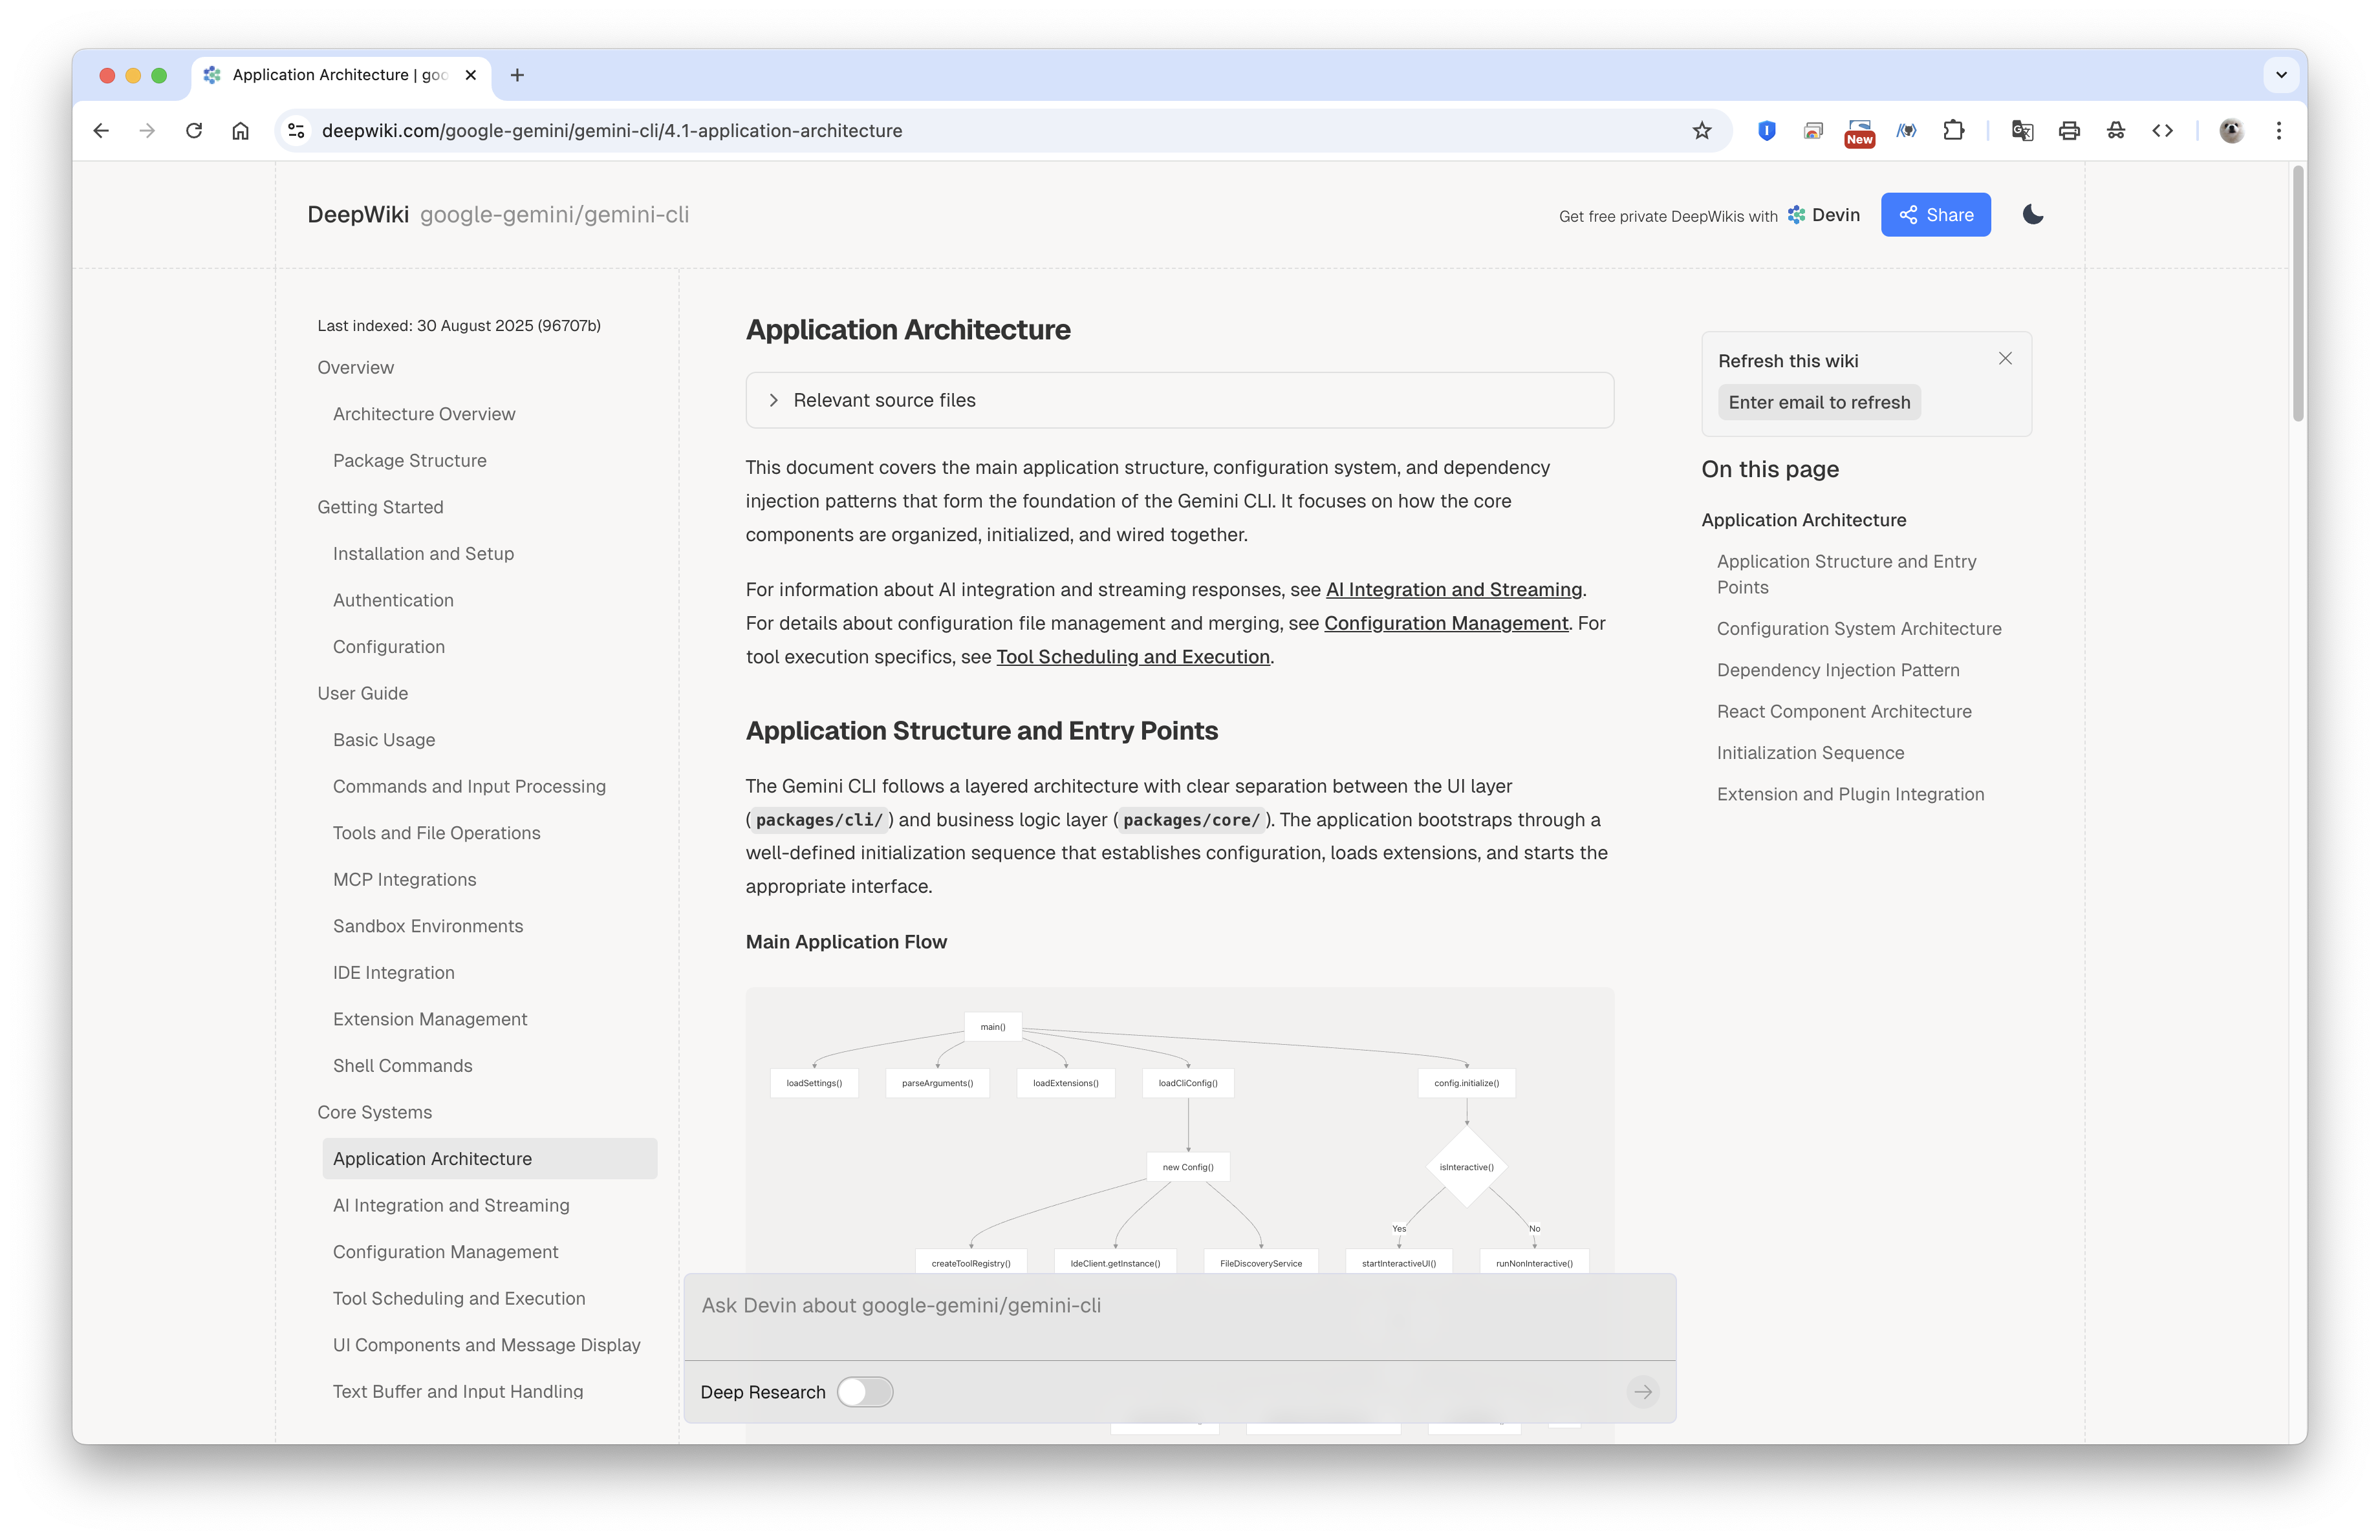Open Chrome three-dot menu

coord(2279,131)
